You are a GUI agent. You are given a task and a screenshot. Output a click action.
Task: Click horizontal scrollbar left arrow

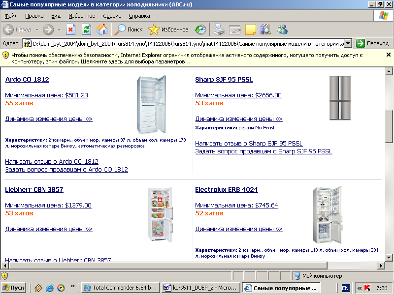(5, 265)
